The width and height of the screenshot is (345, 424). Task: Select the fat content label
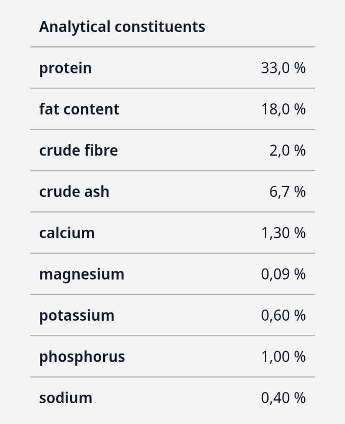click(79, 109)
